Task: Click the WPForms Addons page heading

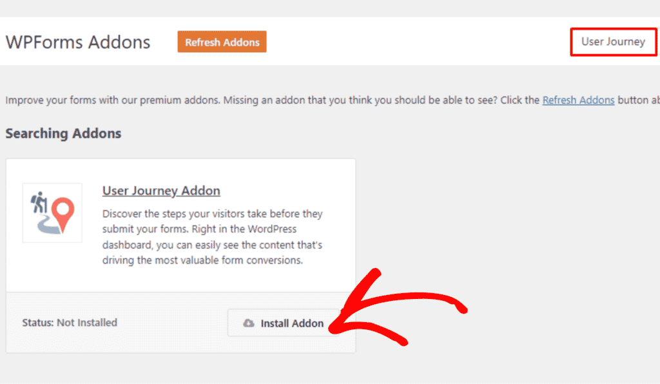Action: tap(77, 42)
